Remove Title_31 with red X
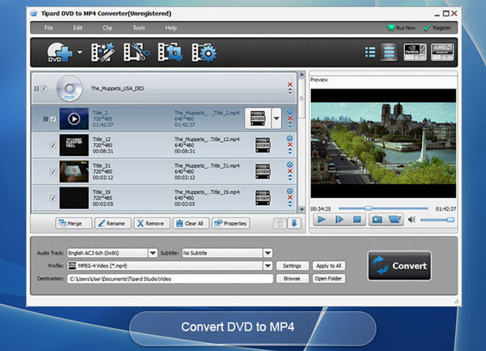486x351 pixels. click(290, 171)
